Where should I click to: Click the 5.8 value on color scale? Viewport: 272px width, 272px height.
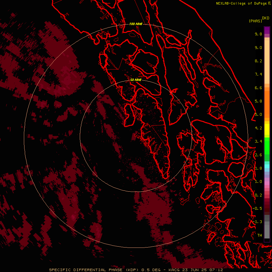click(258, 101)
